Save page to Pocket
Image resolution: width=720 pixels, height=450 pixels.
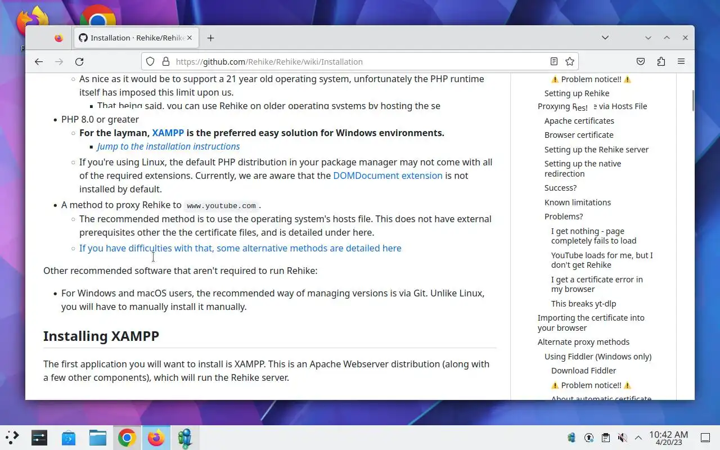[641, 62]
